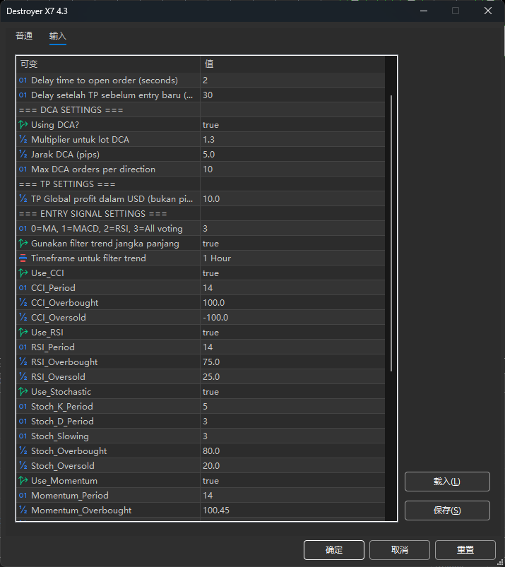Click the integer icon beside CCI_Period
This screenshot has width=505, height=567.
coord(23,288)
